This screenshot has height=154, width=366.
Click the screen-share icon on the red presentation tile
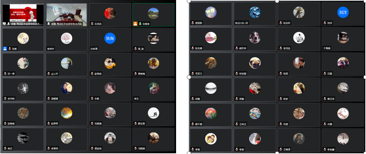point(4,24)
